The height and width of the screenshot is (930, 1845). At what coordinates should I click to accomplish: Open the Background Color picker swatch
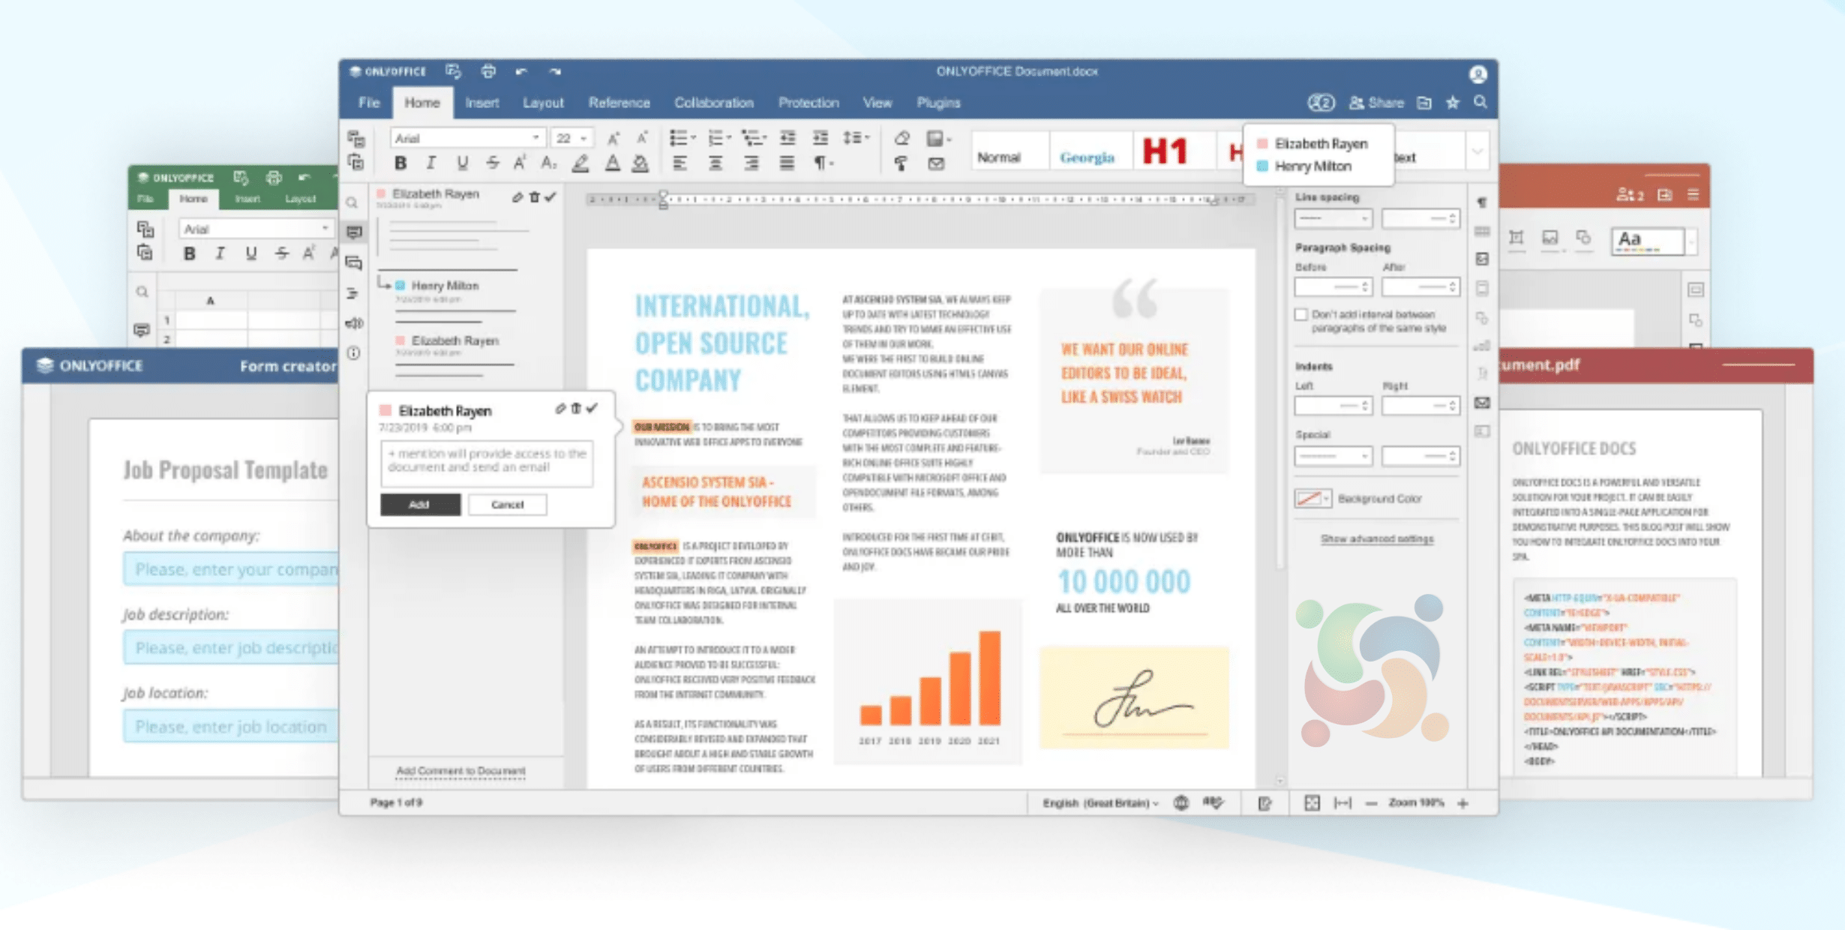[x=1312, y=499]
